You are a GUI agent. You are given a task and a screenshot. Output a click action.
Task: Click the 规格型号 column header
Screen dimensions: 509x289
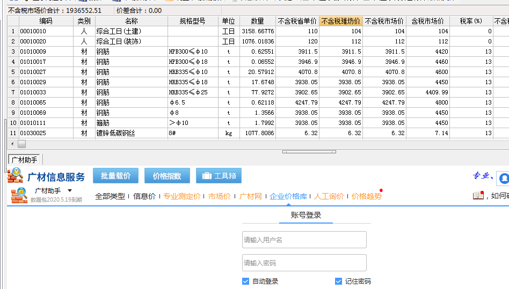193,21
